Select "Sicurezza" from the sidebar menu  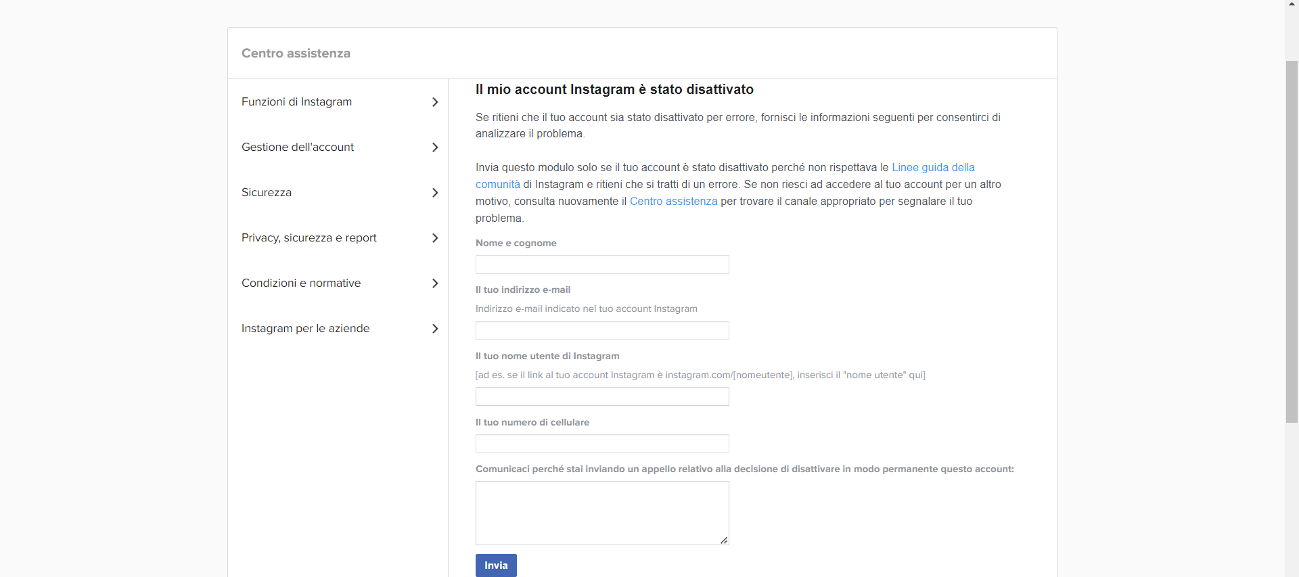(266, 192)
